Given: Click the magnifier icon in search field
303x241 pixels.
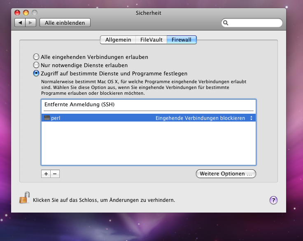Looking at the screenshot, I should (226, 23).
